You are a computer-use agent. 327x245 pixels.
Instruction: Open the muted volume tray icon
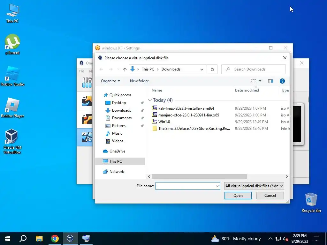tap(285, 239)
